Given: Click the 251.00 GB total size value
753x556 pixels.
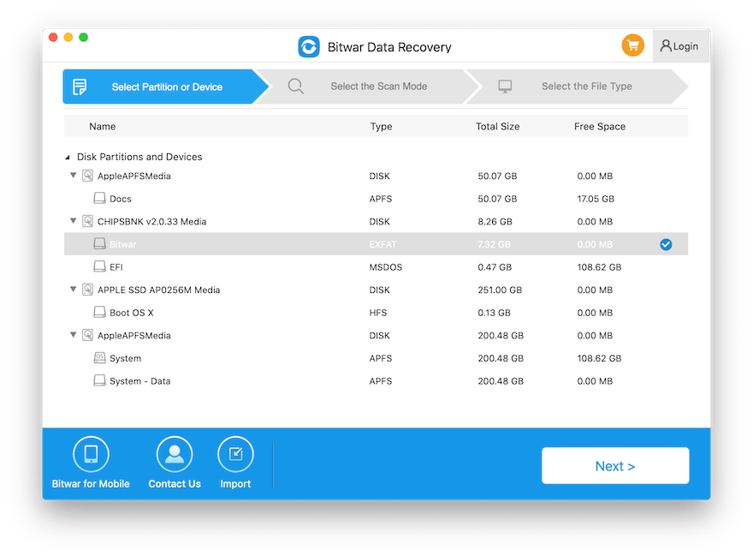Looking at the screenshot, I should click(x=500, y=290).
